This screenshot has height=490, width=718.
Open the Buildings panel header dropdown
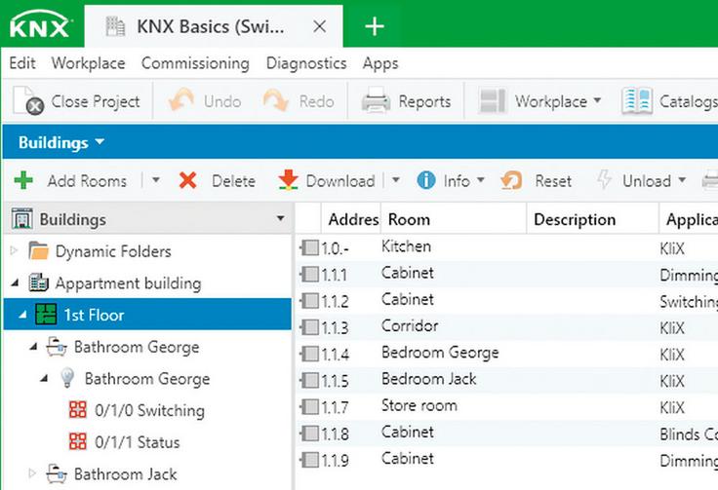pyautogui.click(x=100, y=143)
